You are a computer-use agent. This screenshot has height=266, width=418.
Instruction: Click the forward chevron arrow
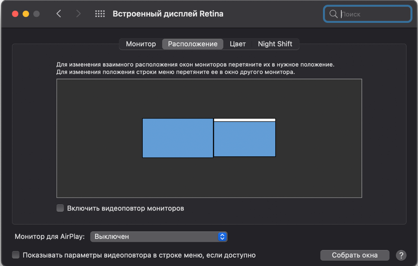tap(78, 14)
